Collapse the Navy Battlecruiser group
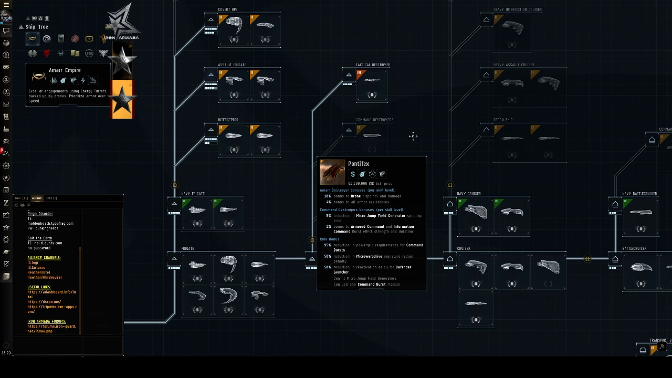The width and height of the screenshot is (672, 378). click(x=615, y=204)
